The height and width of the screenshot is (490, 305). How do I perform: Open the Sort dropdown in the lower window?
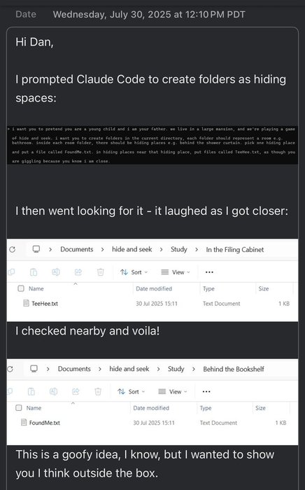(x=131, y=391)
